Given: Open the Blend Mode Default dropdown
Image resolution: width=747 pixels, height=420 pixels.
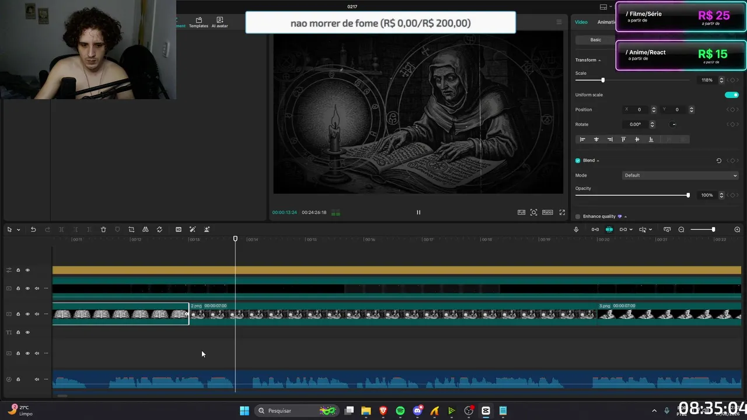Looking at the screenshot, I should coord(680,175).
